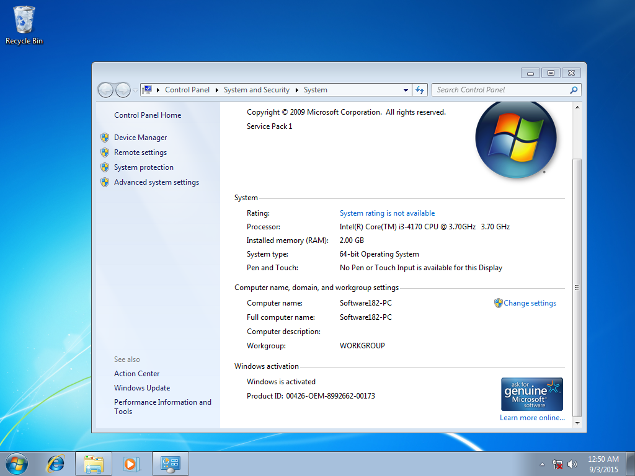Click '64-bit Operating System' text
The height and width of the screenshot is (476, 635).
[379, 254]
